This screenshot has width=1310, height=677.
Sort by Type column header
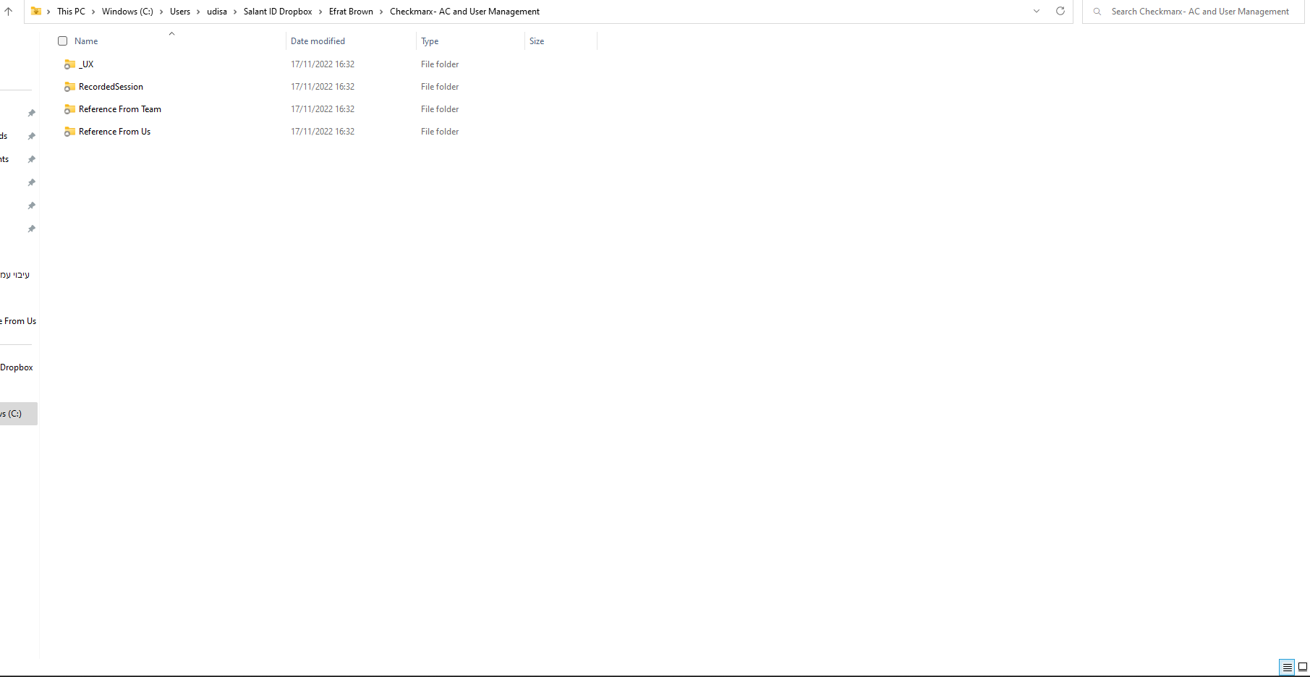pos(430,41)
